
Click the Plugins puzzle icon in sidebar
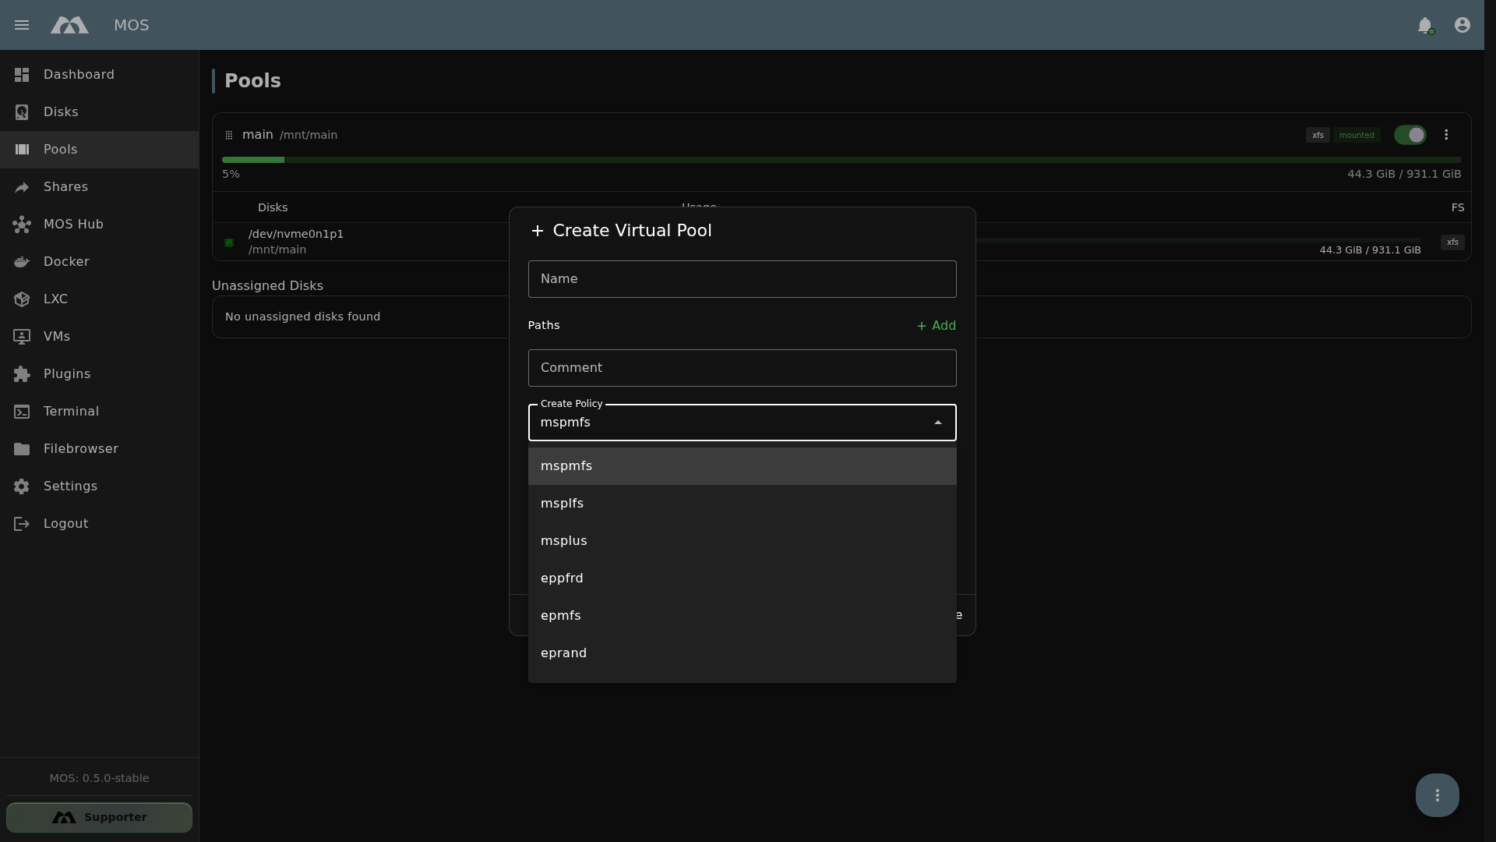pyautogui.click(x=22, y=374)
